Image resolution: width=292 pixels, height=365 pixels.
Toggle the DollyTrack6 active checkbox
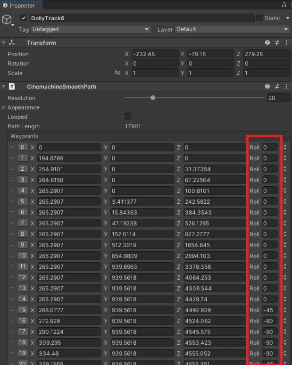tap(23, 18)
